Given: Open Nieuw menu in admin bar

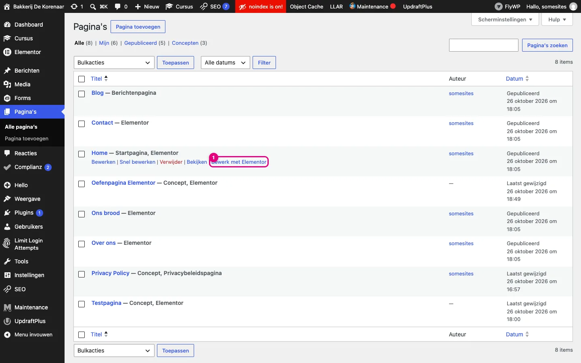Looking at the screenshot, I should pyautogui.click(x=147, y=6).
